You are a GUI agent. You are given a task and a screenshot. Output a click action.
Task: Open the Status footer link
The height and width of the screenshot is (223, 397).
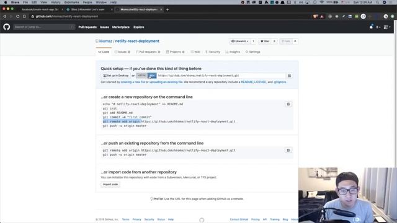(161, 219)
